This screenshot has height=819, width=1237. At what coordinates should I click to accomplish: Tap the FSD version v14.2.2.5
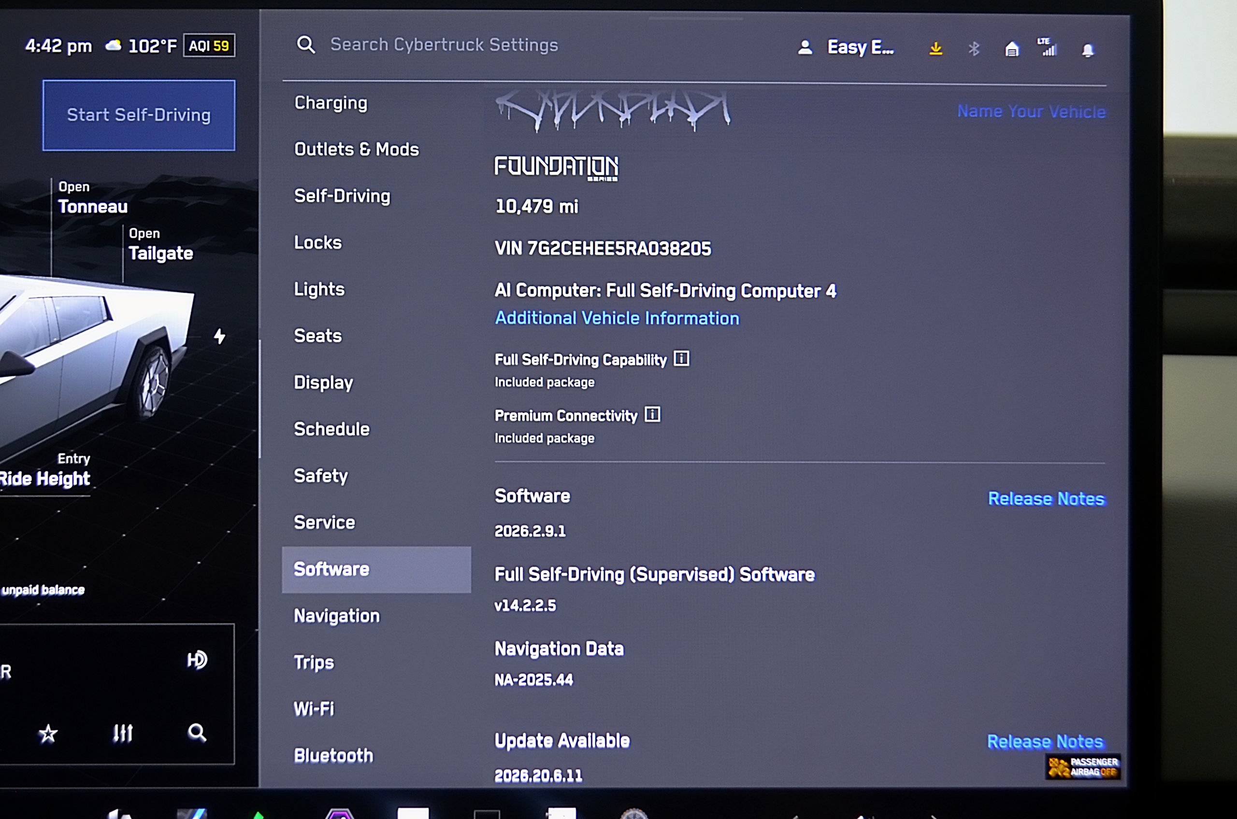525,606
